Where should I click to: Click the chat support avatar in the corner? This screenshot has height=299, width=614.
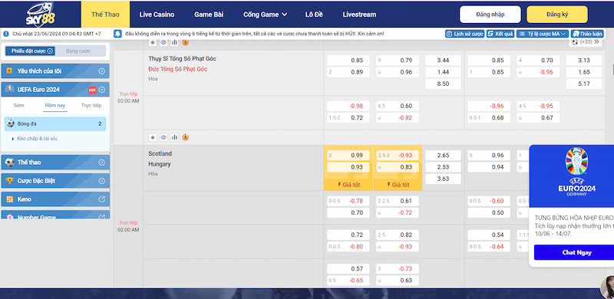pos(607,287)
